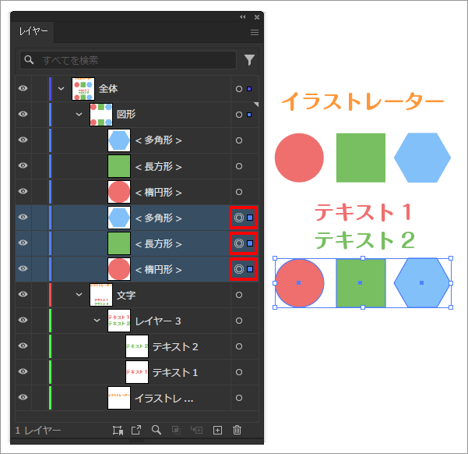Select the レイヤー panel tab

[x=33, y=32]
